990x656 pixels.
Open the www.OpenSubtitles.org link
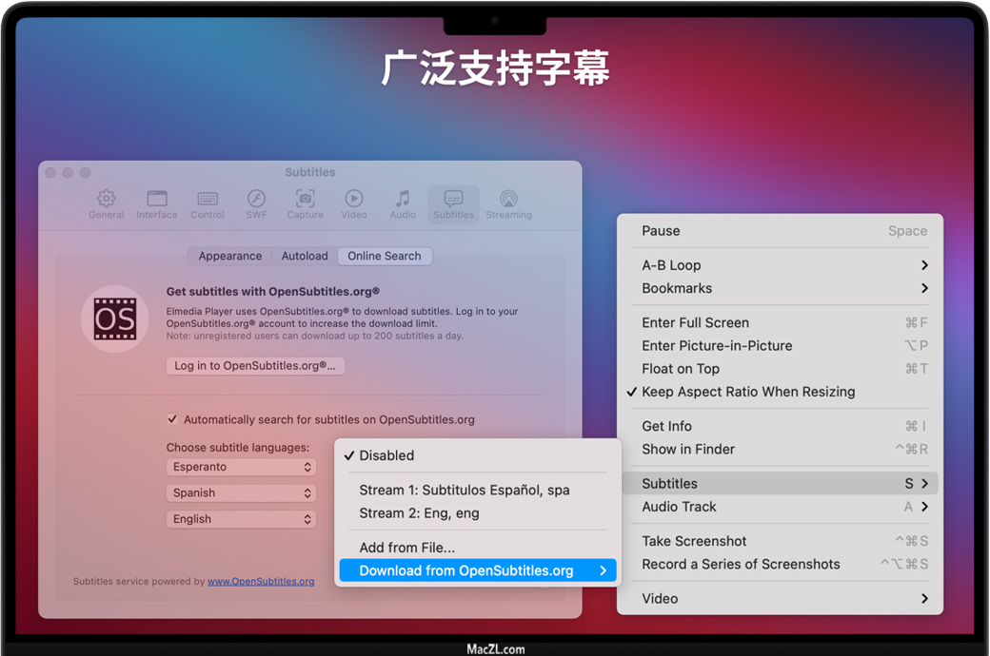(261, 581)
